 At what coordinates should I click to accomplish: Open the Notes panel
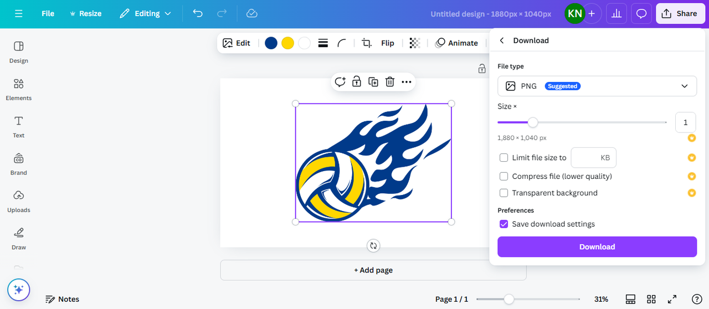pos(62,299)
